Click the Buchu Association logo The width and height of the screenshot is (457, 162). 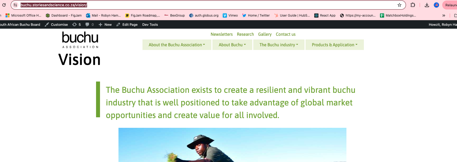coord(80,40)
